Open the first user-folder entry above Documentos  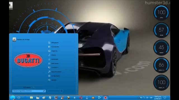point(53,42)
